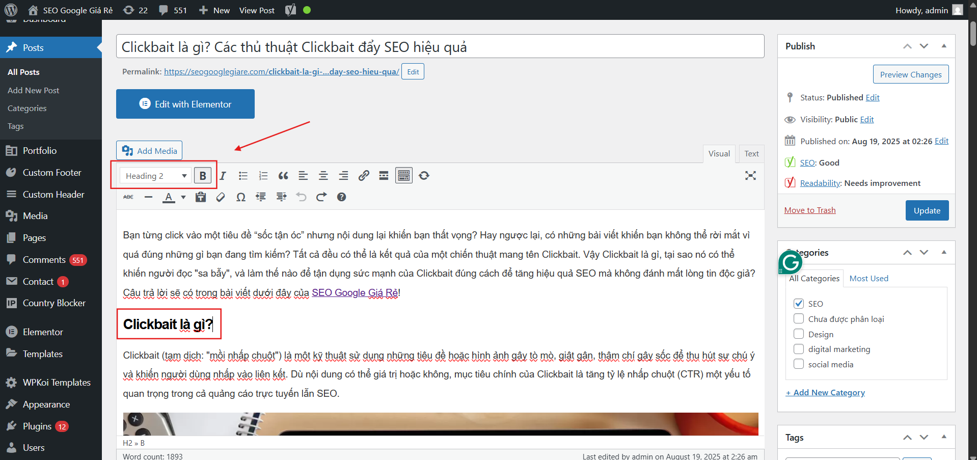Insert a numbered list
The width and height of the screenshot is (977, 460).
click(x=263, y=175)
